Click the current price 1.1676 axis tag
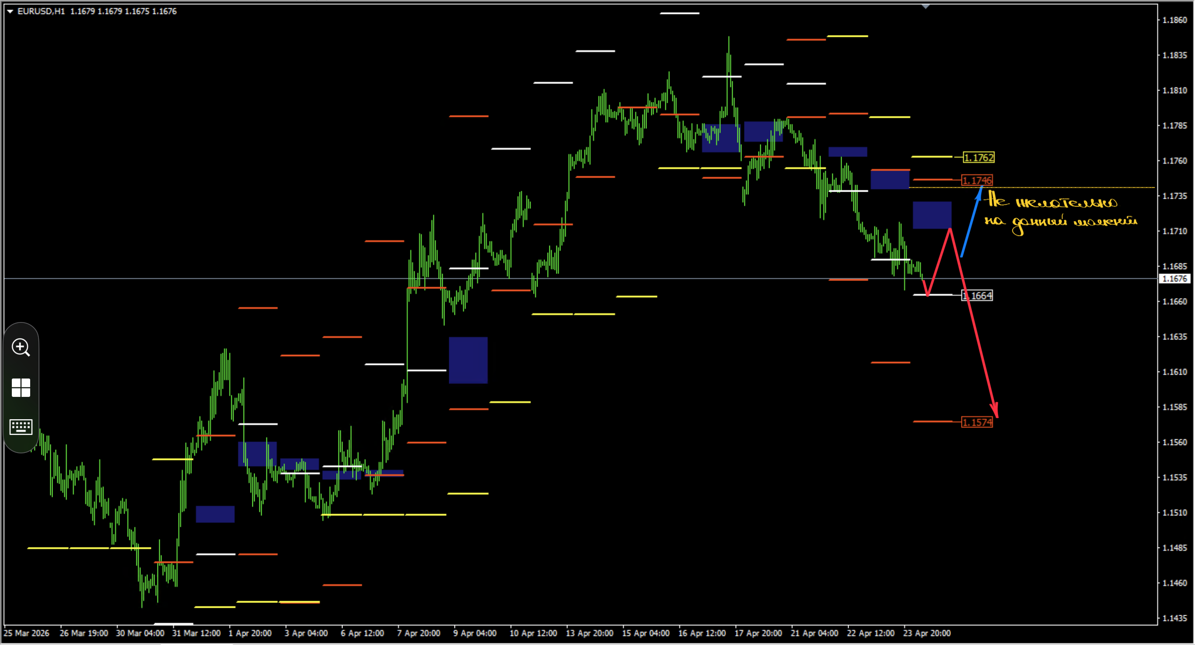Screen dimensions: 1195x645 click(x=1174, y=278)
